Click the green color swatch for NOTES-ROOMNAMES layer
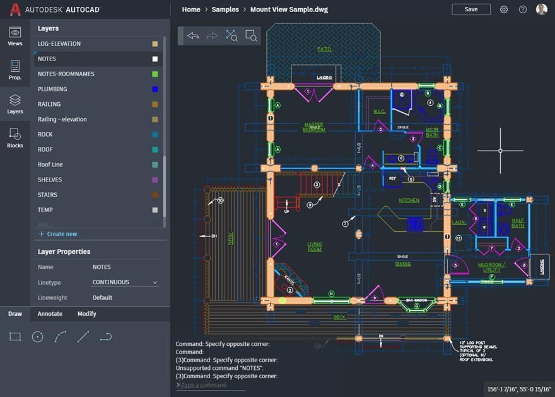This screenshot has width=555, height=397. [x=155, y=74]
